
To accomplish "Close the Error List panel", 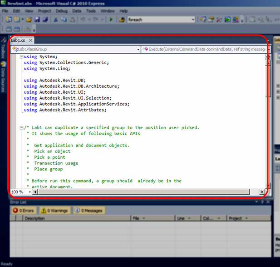I will click(x=268, y=202).
